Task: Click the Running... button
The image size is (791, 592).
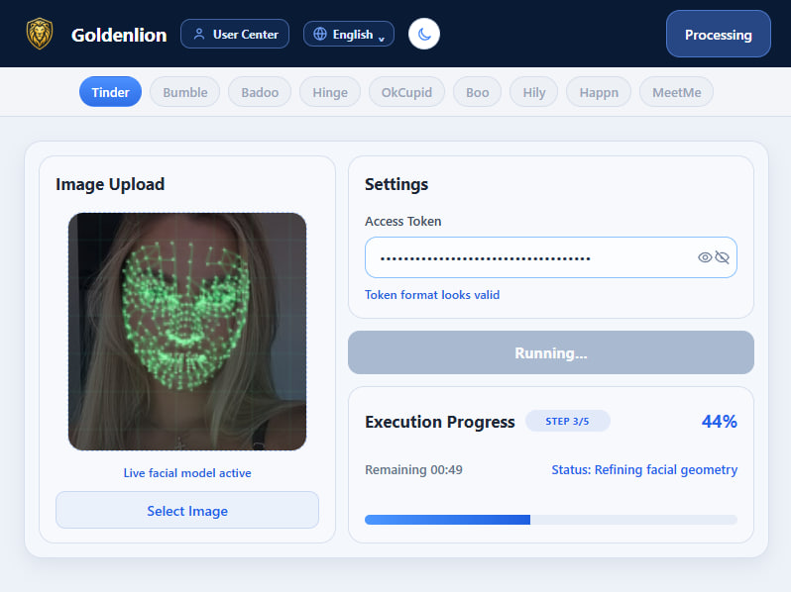Action: [x=551, y=352]
